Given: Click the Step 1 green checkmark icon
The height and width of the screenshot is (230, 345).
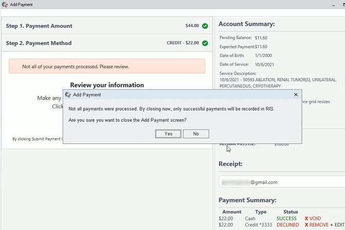Looking at the screenshot, I should 205,26.
